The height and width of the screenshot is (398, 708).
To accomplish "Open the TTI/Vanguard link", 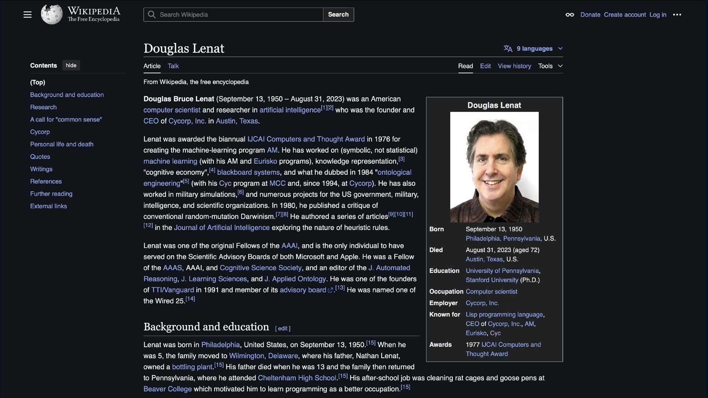I will 173,290.
